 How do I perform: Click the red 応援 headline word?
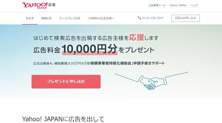pyautogui.click(x=137, y=37)
